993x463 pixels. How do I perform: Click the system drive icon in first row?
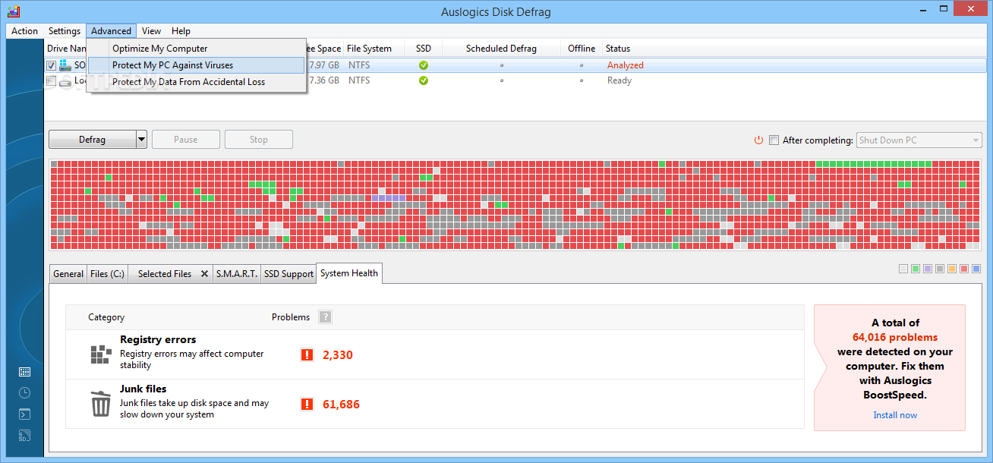65,65
